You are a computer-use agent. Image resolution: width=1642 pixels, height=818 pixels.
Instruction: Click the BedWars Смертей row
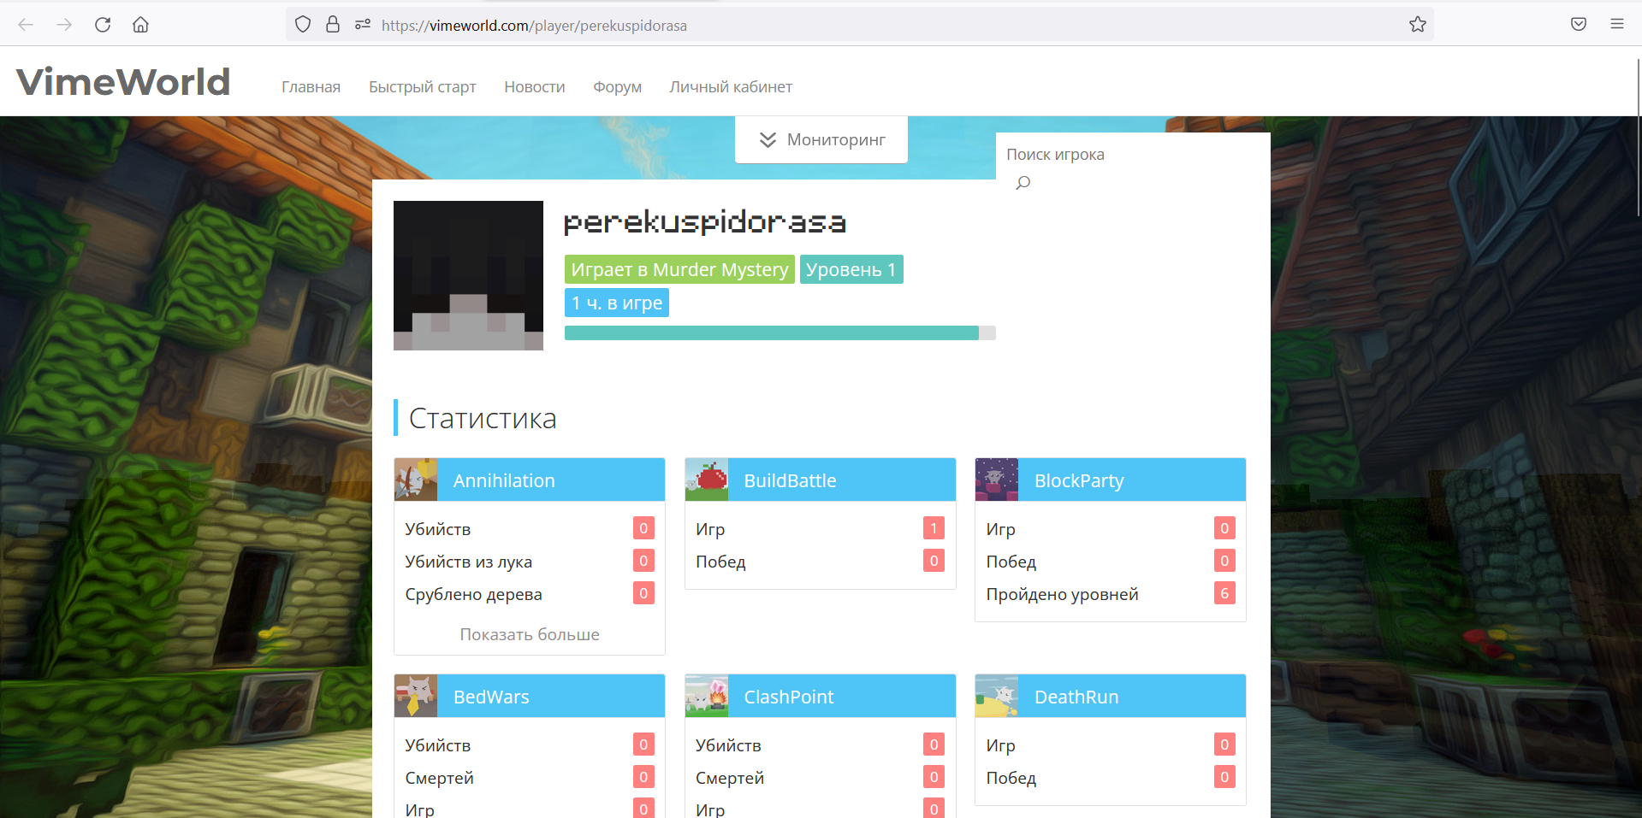tap(530, 778)
